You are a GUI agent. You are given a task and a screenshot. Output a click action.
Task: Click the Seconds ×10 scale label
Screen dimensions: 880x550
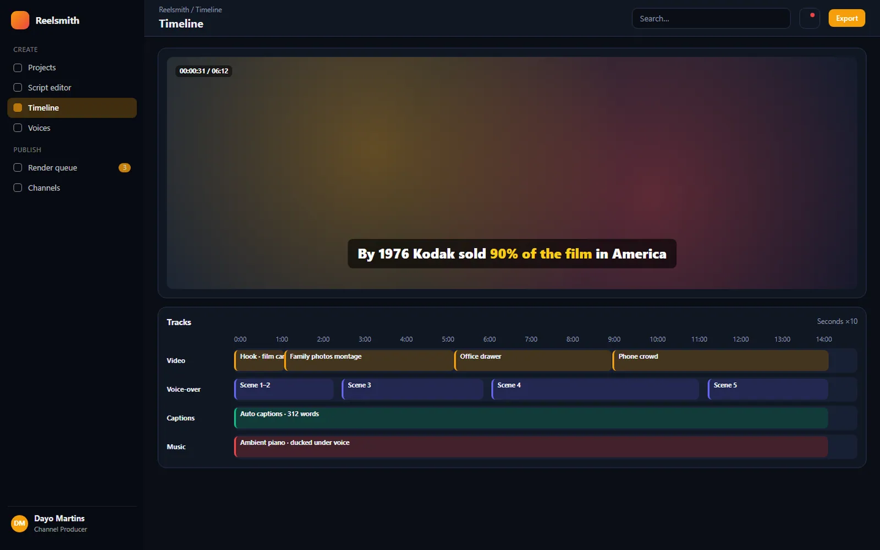(837, 321)
